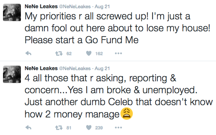This screenshot has height=135, width=216.
Task: Open @NeNeLeakes handle on the first tweet
Action: [75, 7]
